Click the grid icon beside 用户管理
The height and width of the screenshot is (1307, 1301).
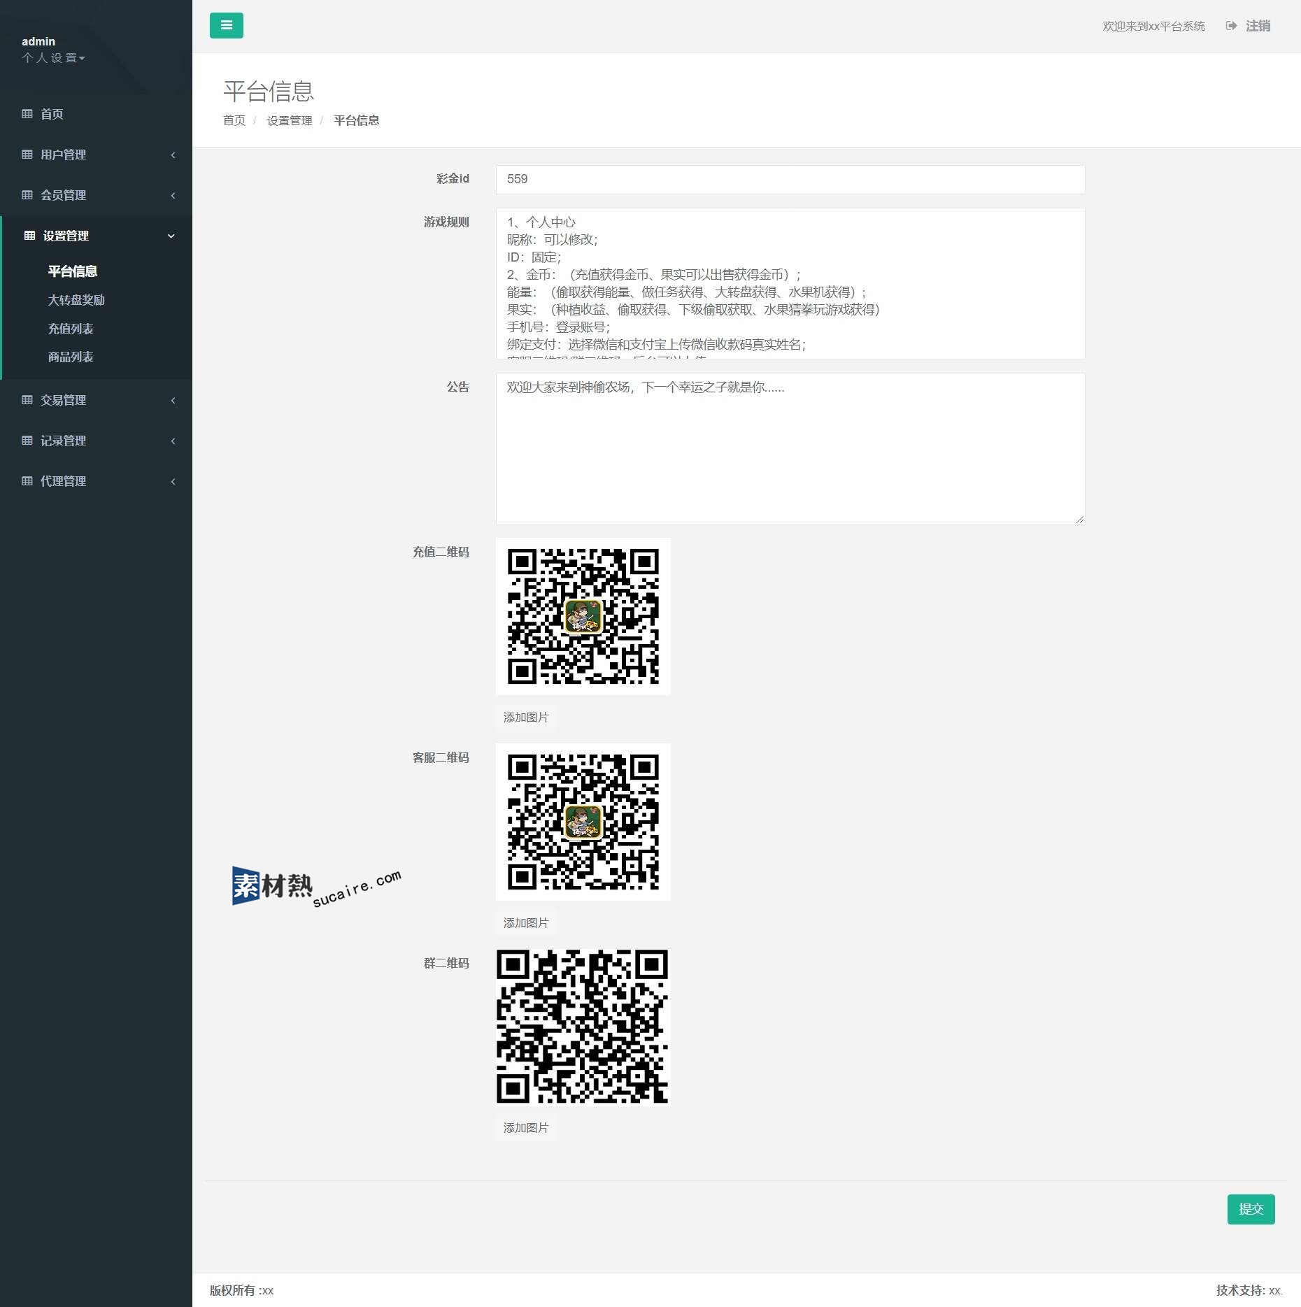tap(27, 155)
